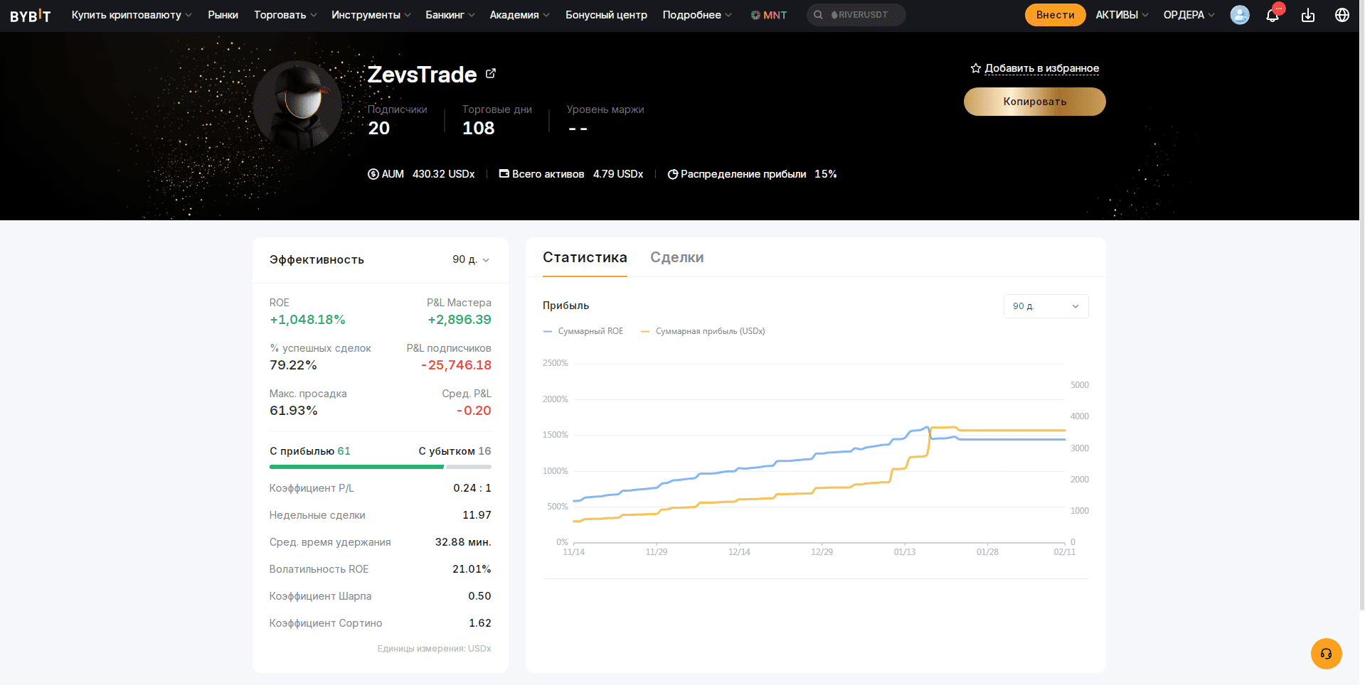
Task: Click the Внести deposit button
Action: (x=1055, y=15)
